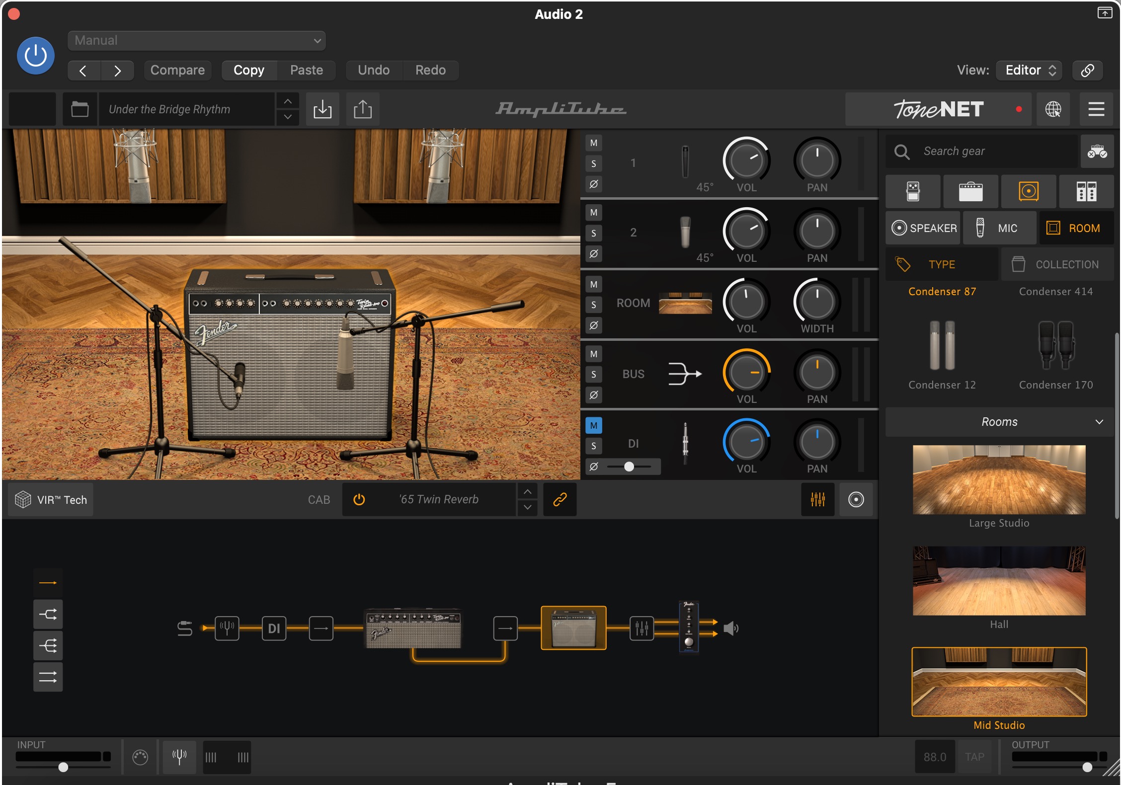Toggle the CAB power button
The width and height of the screenshot is (1121, 785).
359,499
